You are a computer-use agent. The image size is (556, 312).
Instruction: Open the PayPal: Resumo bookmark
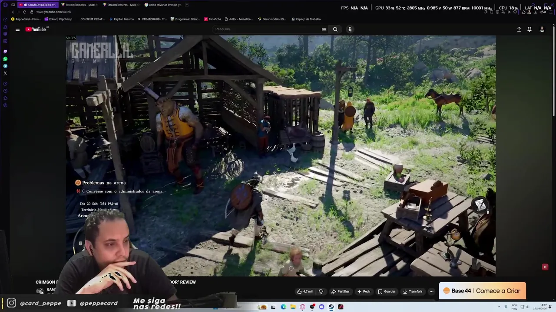tap(122, 19)
